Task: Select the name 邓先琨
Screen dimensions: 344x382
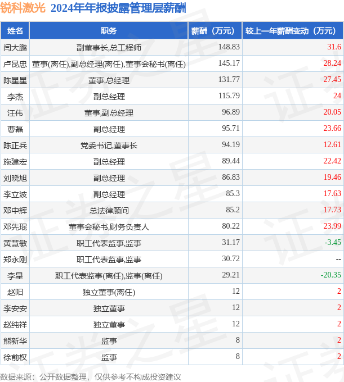Action: 15,227
